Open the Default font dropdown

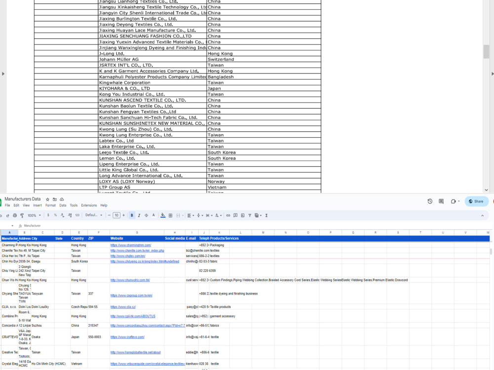pyautogui.click(x=94, y=215)
